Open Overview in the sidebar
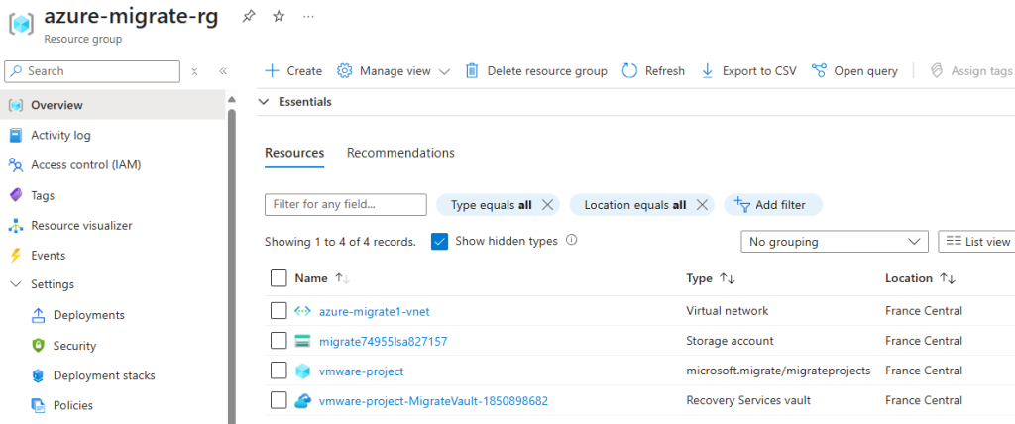This screenshot has height=424, width=1015. pyautogui.click(x=113, y=105)
